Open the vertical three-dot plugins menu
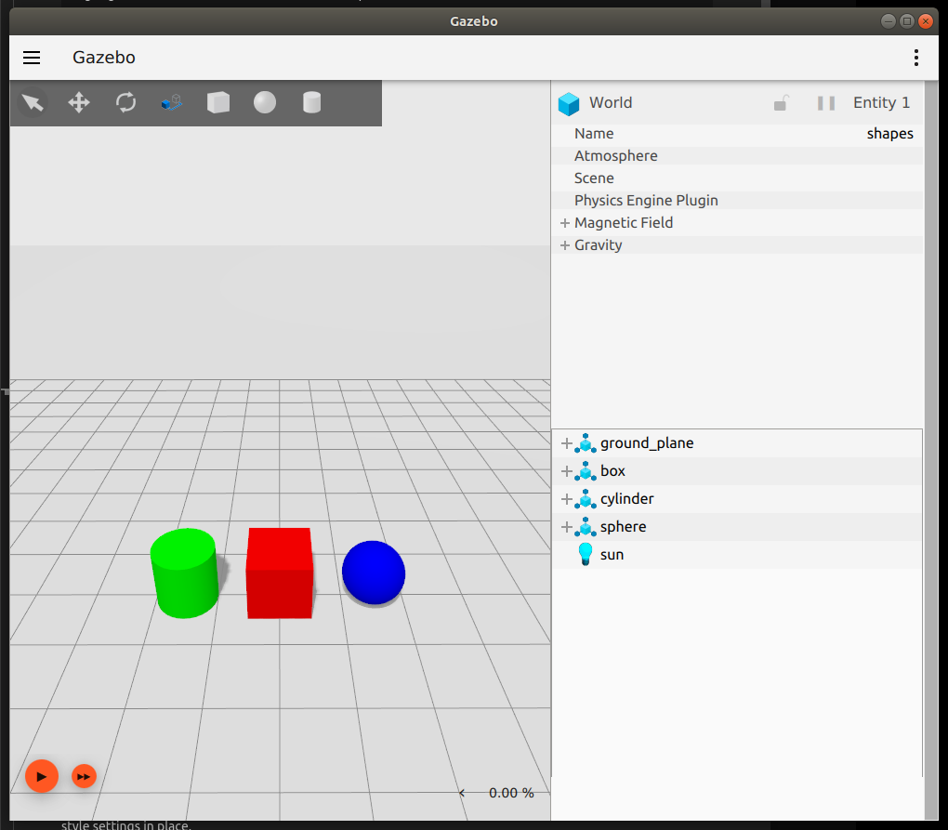The image size is (948, 830). click(916, 58)
